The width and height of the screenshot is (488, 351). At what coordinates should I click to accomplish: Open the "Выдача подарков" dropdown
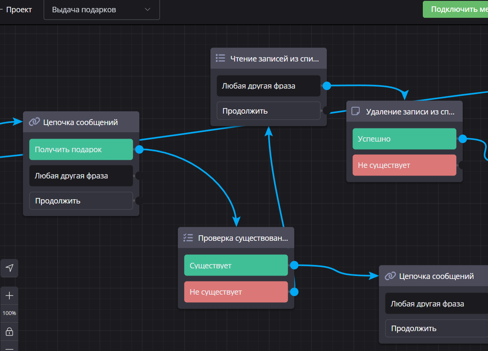pos(102,10)
